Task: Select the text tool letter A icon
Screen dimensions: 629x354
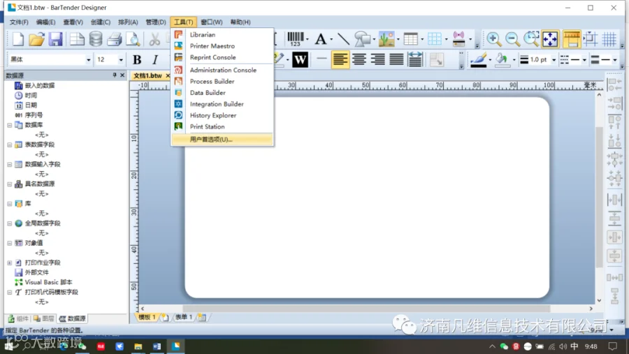Action: coord(320,39)
